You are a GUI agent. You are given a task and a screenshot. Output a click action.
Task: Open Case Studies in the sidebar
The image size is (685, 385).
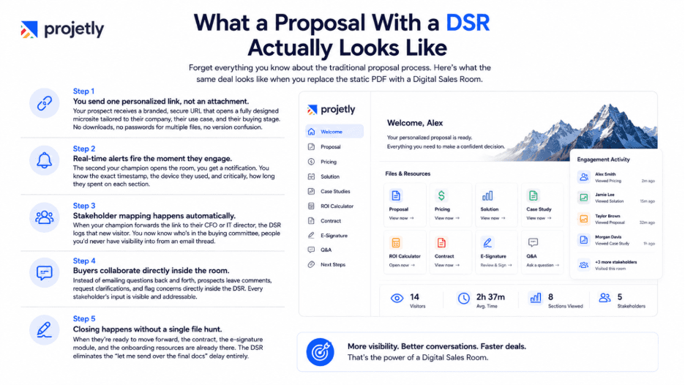click(334, 192)
